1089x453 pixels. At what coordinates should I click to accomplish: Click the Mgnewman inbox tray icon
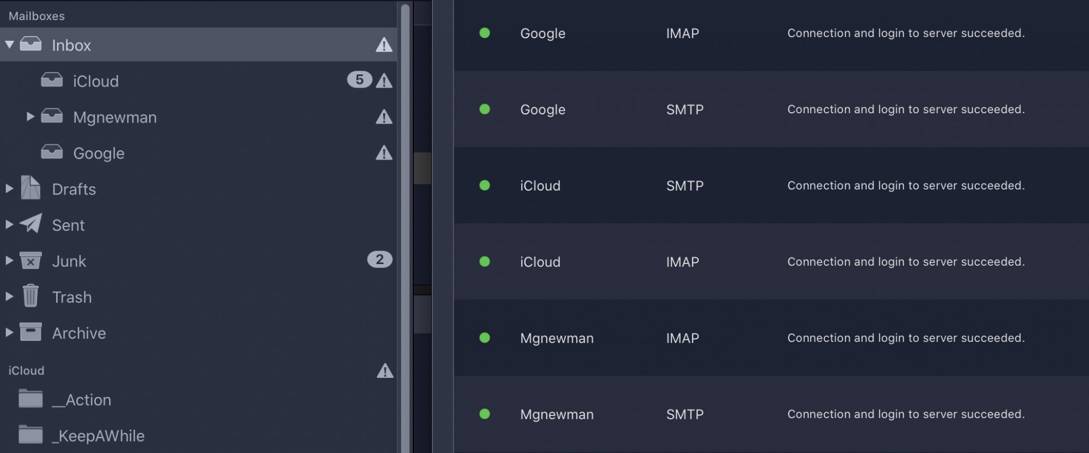(x=52, y=116)
